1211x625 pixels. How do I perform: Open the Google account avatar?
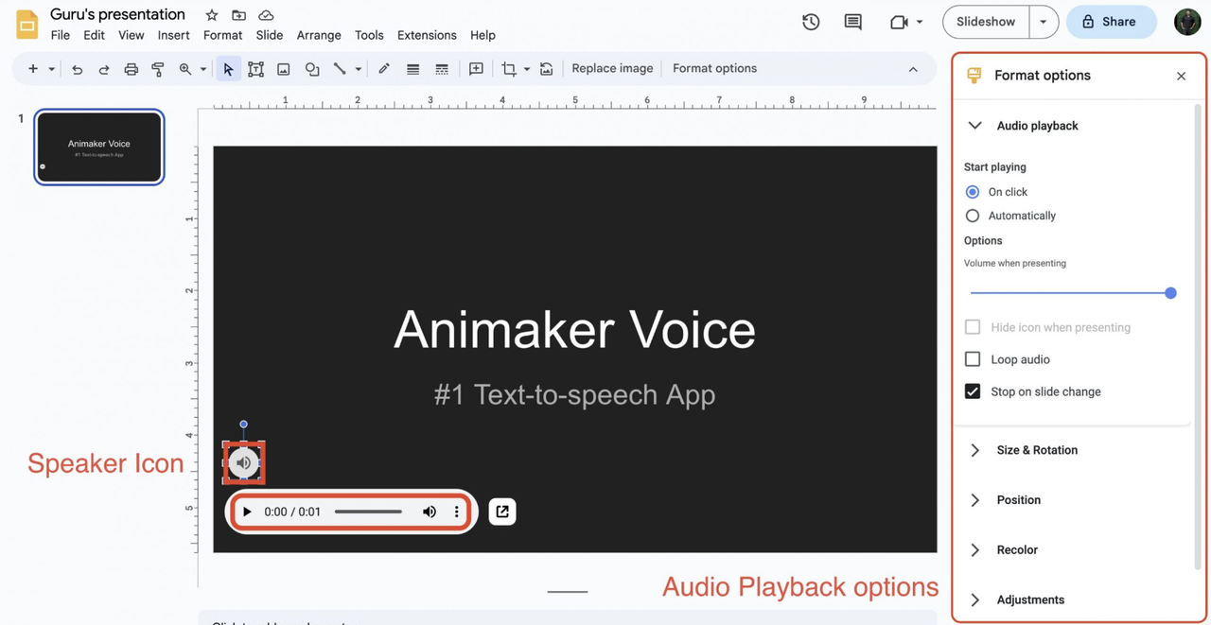click(x=1187, y=22)
